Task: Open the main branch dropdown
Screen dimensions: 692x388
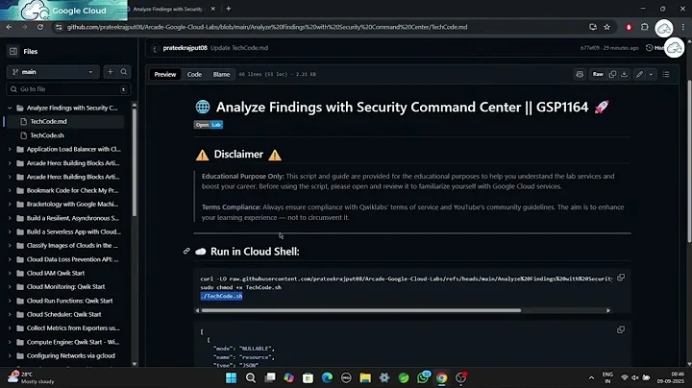Action: point(53,72)
